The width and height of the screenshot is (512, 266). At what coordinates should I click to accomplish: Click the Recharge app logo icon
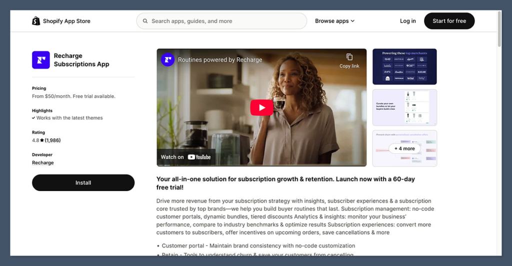41,60
